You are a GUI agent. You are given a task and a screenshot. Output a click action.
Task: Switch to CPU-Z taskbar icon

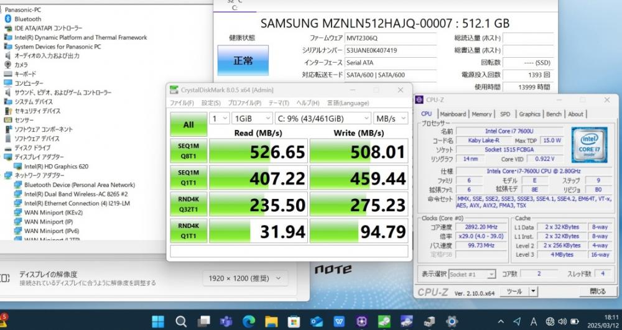[361, 321]
